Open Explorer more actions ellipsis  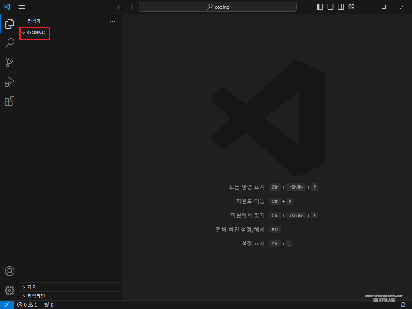click(x=113, y=21)
